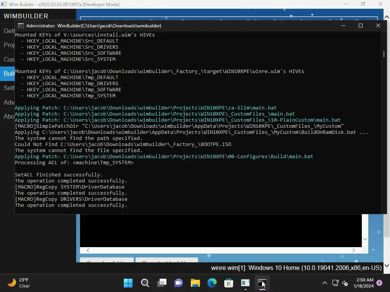Click the 'SetACL finished successfully.' line
The image size is (390, 292).
coord(59,175)
